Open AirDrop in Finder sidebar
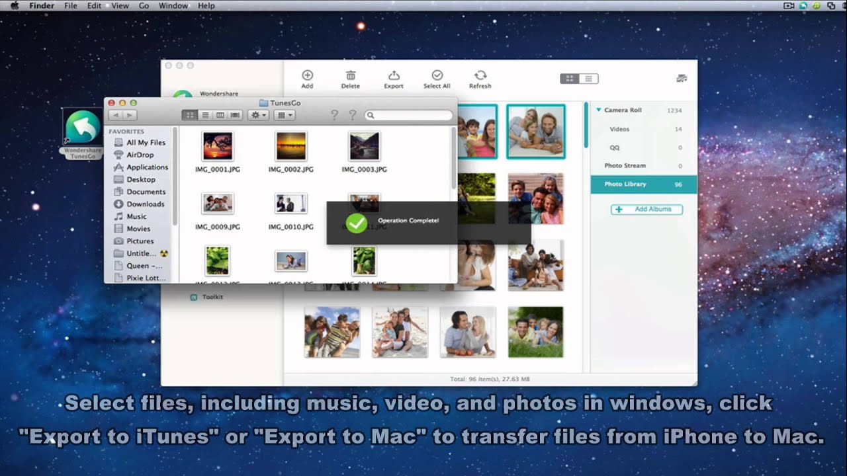This screenshot has height=476, width=847. (140, 155)
